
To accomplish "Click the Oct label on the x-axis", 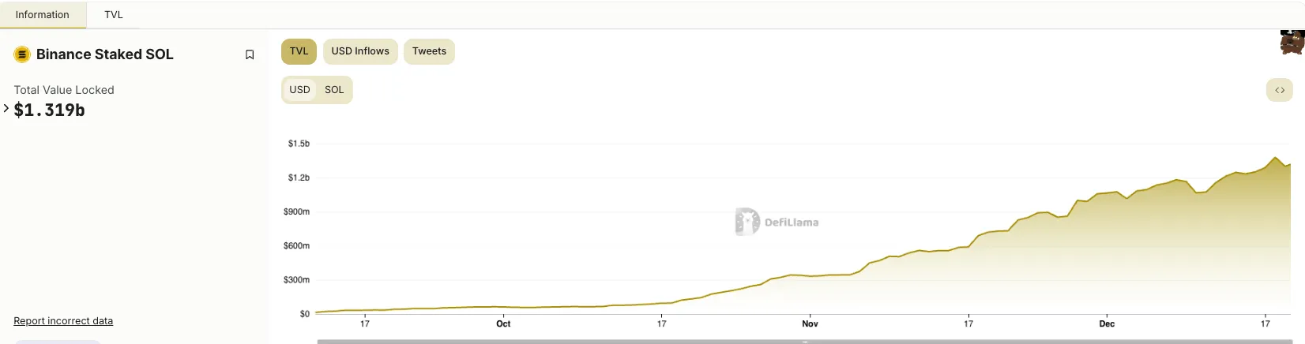I will tap(503, 323).
